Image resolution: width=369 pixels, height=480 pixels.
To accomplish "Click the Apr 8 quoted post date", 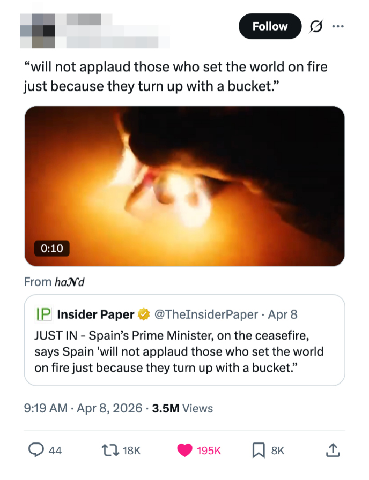I will [x=282, y=314].
